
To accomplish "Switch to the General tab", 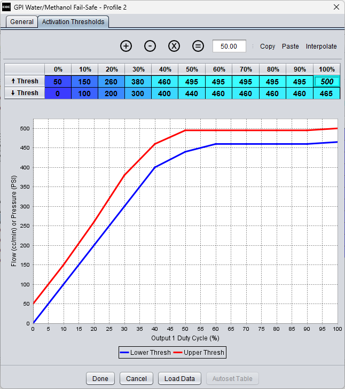I will [22, 22].
